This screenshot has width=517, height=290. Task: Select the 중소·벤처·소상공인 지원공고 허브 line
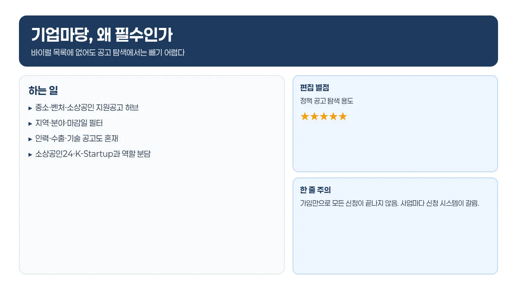[x=84, y=107]
